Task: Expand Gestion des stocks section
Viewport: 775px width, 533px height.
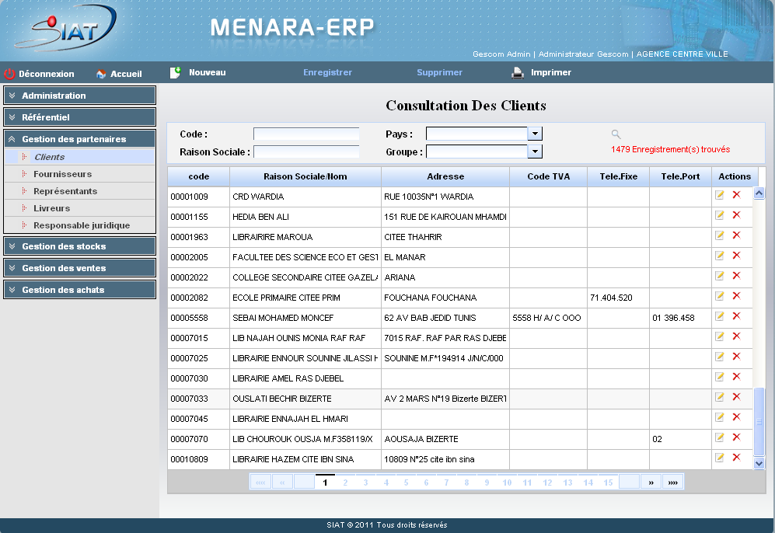Action: coord(79,246)
